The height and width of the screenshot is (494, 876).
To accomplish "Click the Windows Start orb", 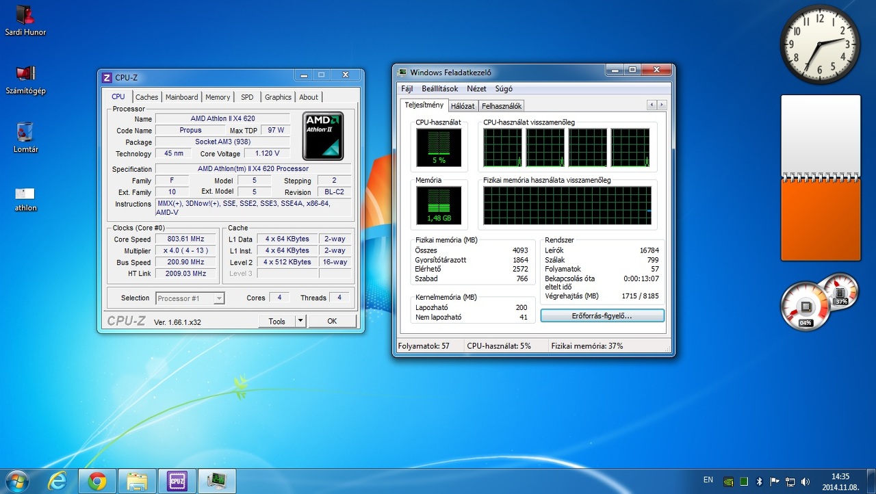I will click(17, 481).
